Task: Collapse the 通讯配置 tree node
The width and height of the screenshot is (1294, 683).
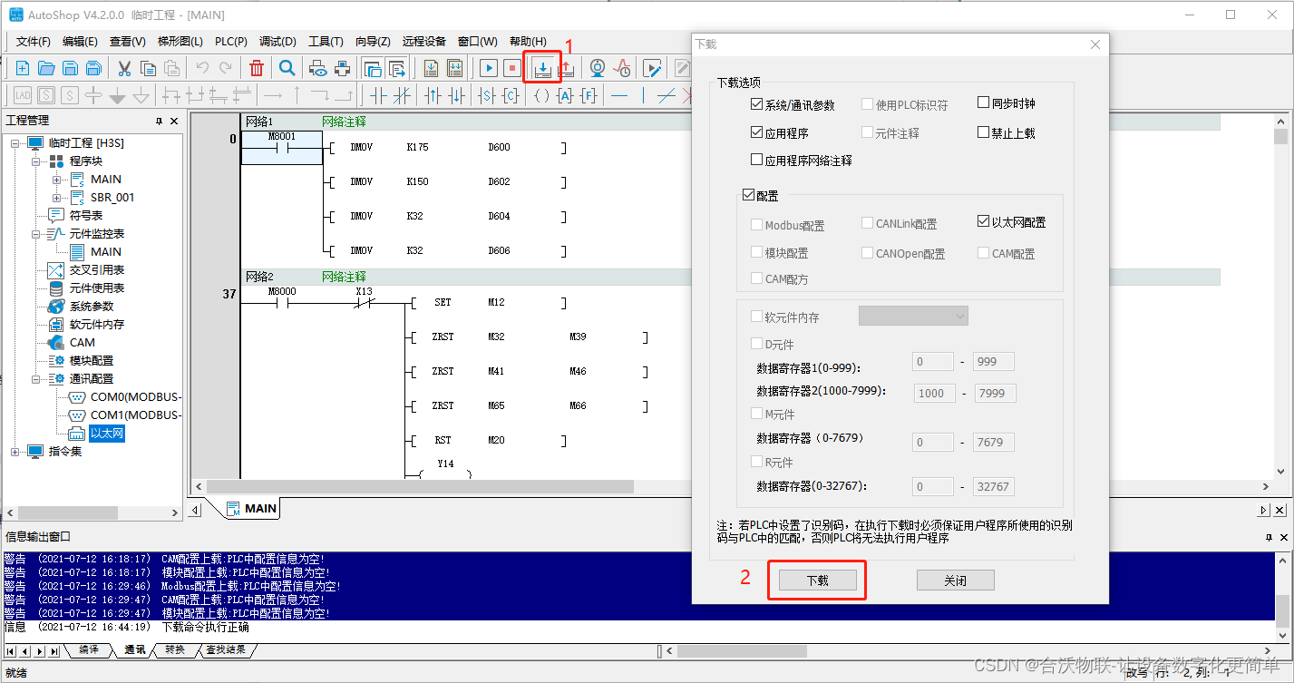Action: click(36, 378)
